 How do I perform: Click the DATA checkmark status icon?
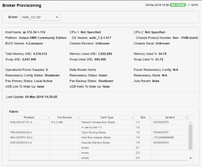pyautogui.click(x=189, y=5)
